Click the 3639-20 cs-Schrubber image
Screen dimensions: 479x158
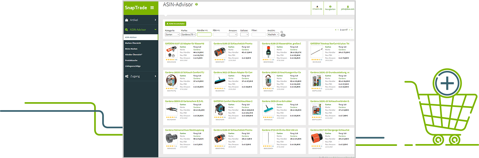tap(268, 109)
